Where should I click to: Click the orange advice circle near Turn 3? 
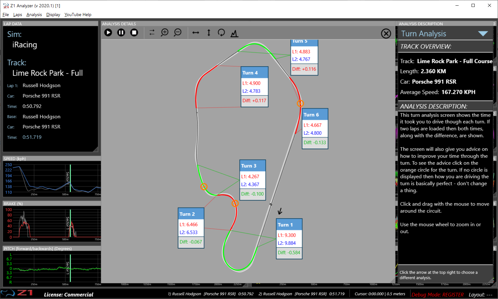pyautogui.click(x=204, y=187)
